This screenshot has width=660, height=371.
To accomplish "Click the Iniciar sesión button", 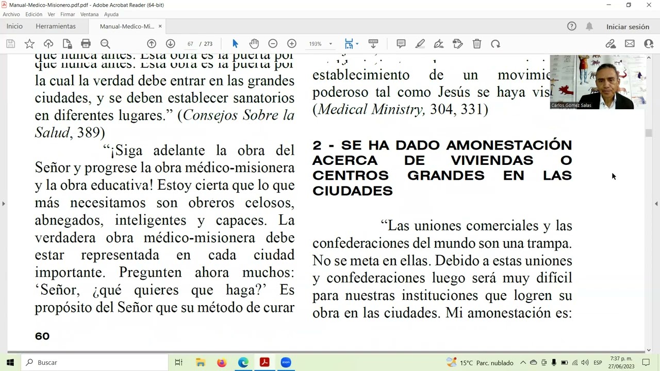I will (628, 27).
